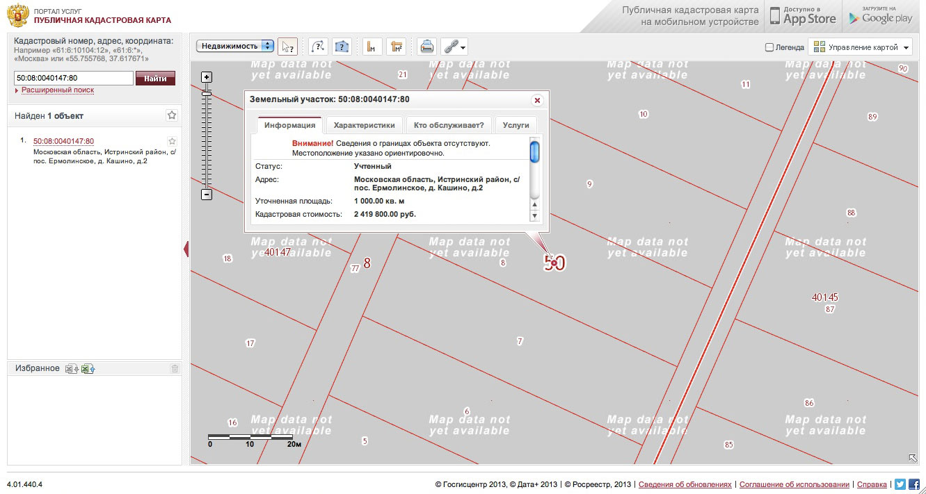The width and height of the screenshot is (926, 494).
Task: Click the zoom slider handle
Action: tap(206, 93)
